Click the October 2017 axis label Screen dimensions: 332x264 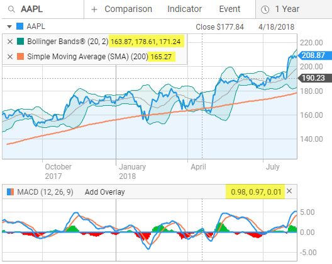pyautogui.click(x=58, y=171)
